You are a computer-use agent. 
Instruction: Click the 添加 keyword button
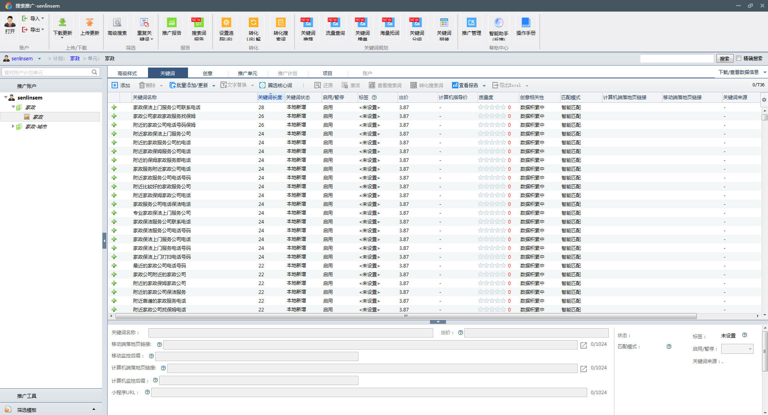coord(121,86)
